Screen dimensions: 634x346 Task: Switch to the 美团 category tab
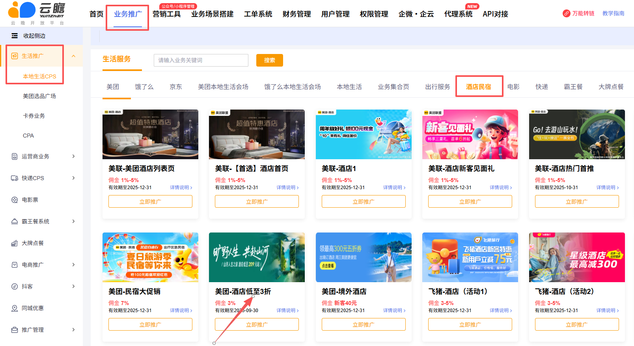click(x=113, y=87)
